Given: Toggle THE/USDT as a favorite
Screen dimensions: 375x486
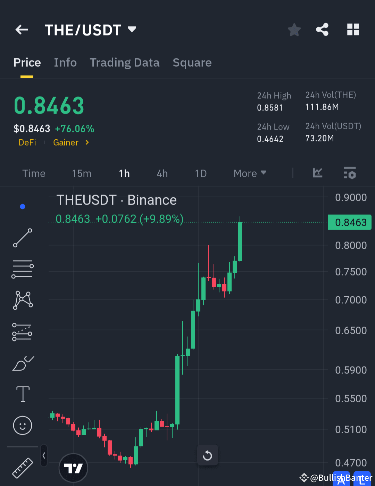Looking at the screenshot, I should click(x=294, y=30).
